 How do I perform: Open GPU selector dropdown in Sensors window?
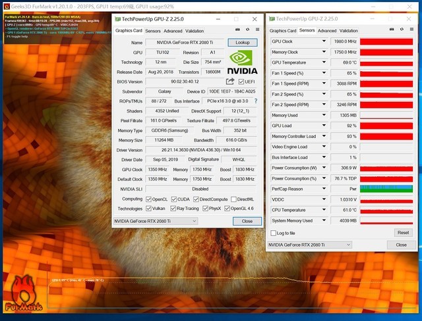tap(309, 245)
